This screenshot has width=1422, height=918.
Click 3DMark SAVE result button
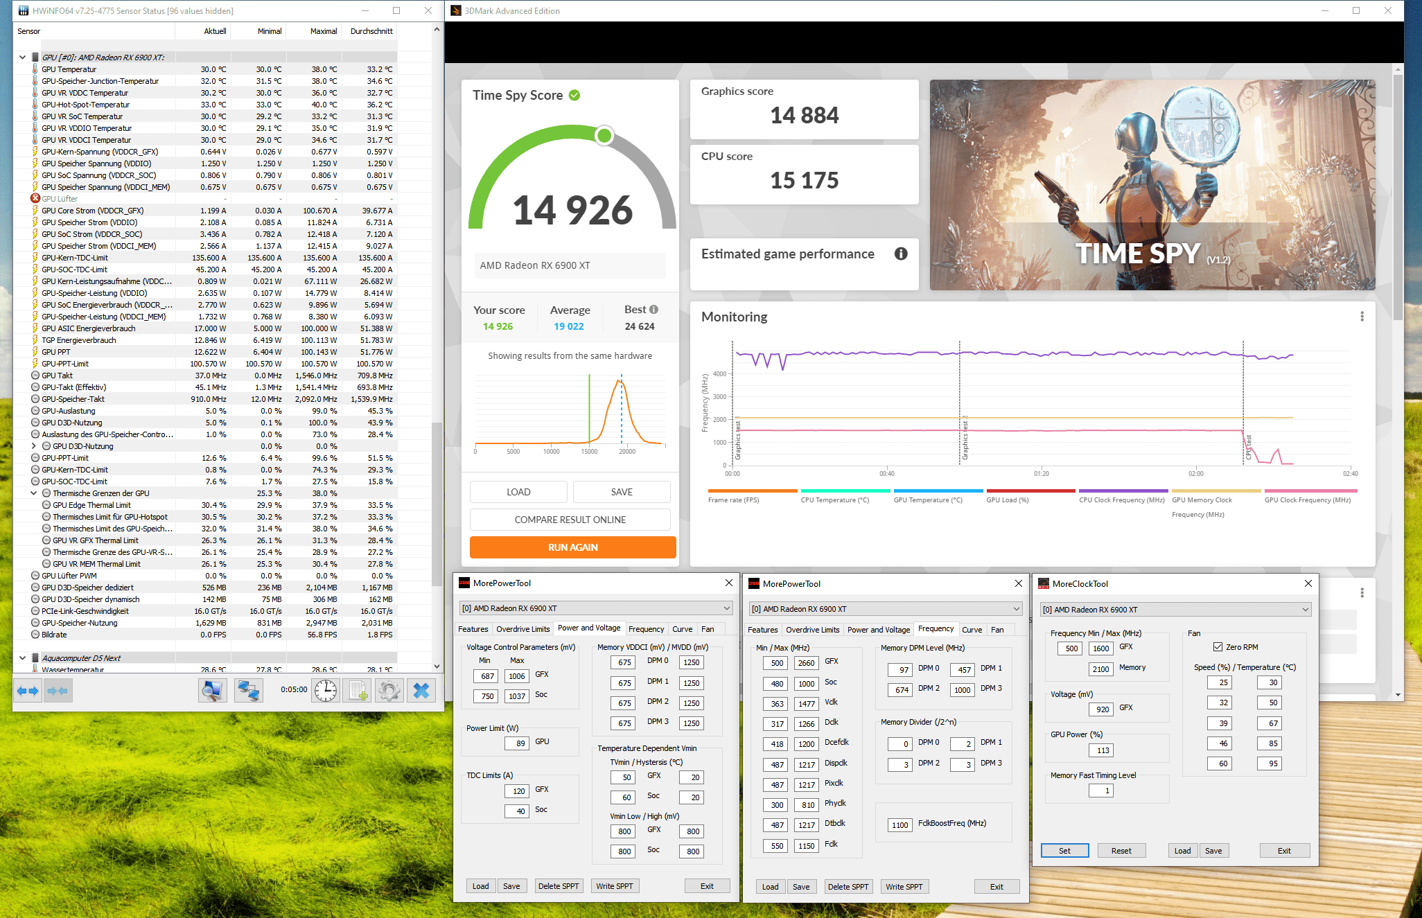tap(622, 492)
